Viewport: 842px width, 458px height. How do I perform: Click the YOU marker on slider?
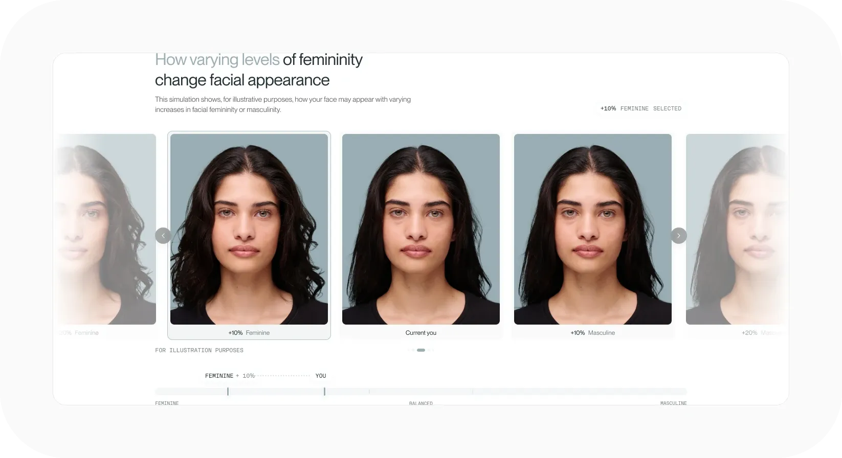pyautogui.click(x=324, y=392)
